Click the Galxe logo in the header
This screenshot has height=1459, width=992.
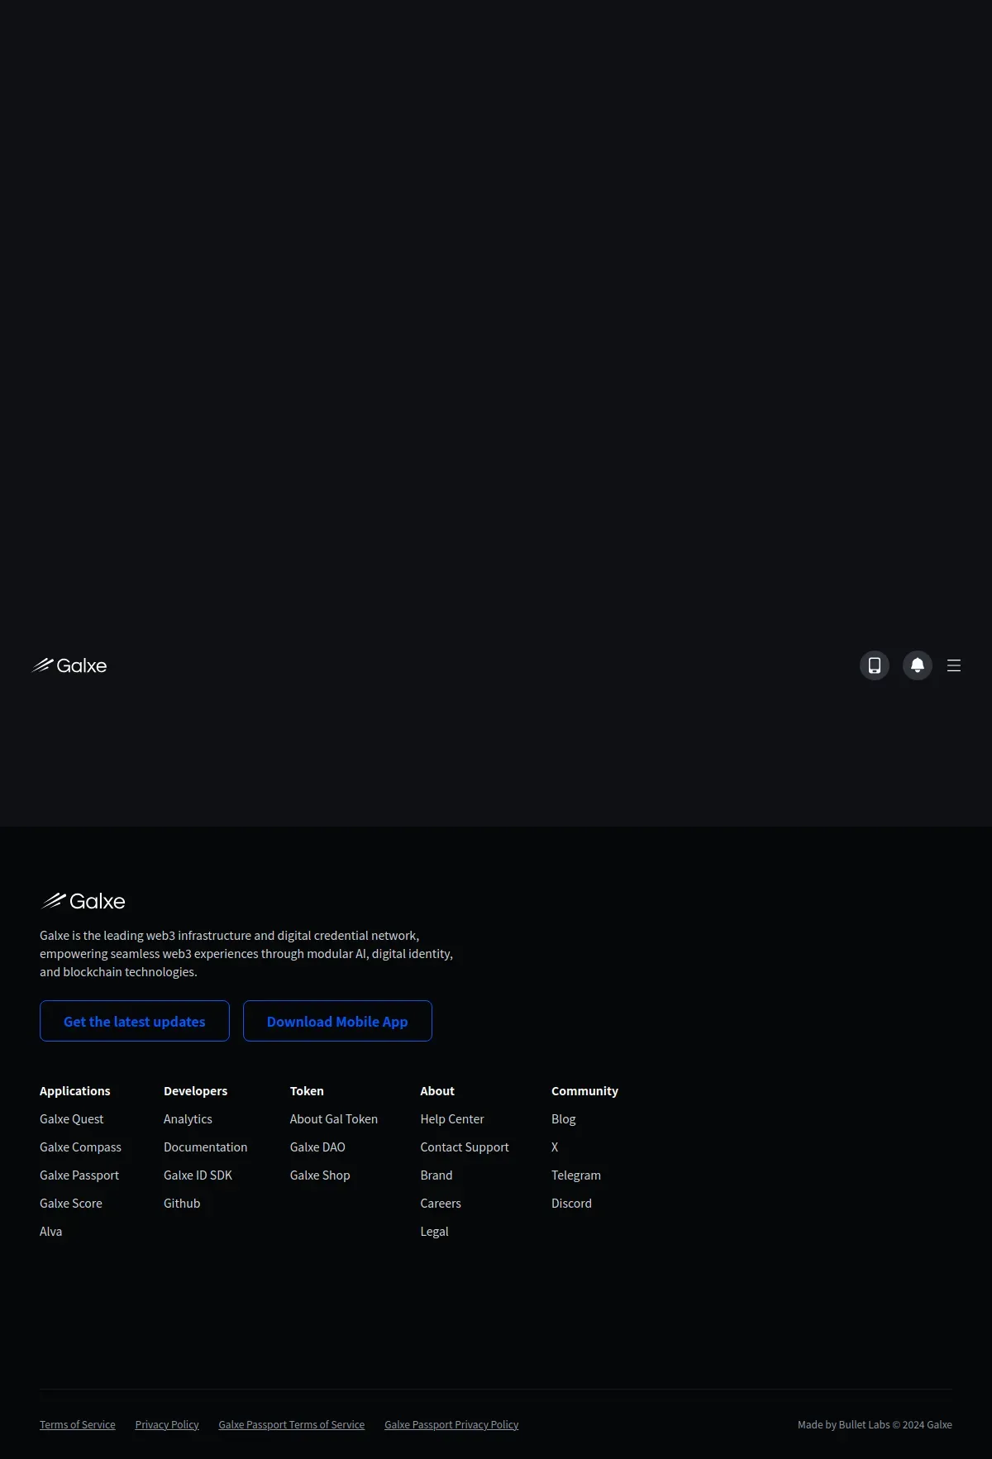[x=69, y=665]
